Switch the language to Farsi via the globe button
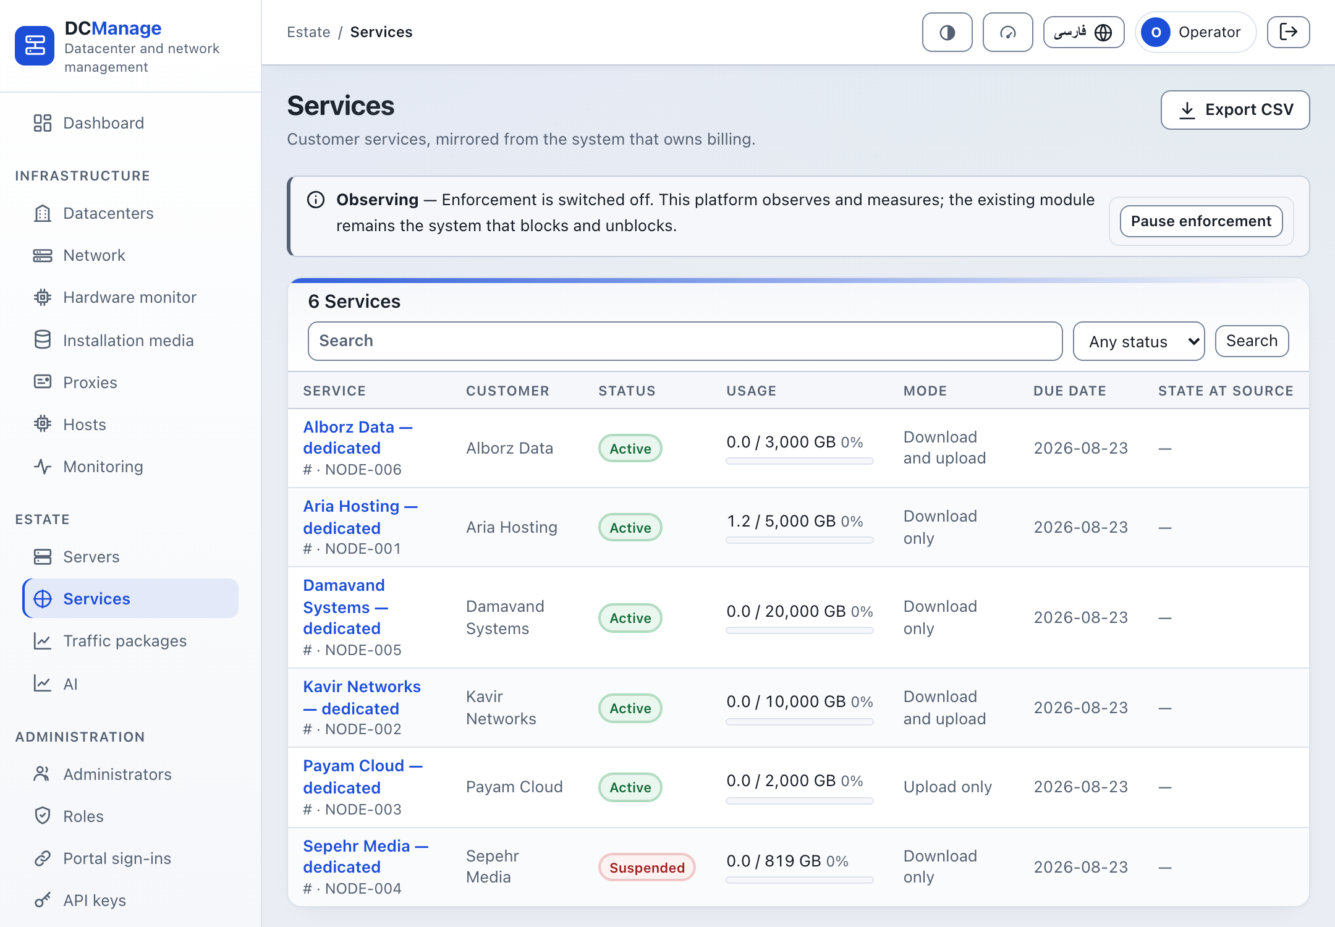Viewport: 1335px width, 927px height. [x=1083, y=32]
